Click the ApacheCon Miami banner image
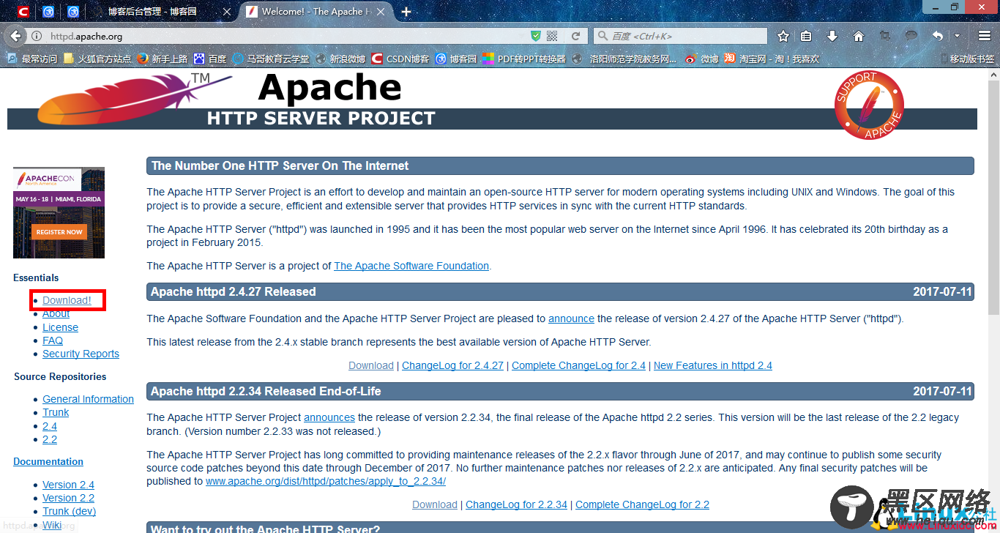This screenshot has height=533, width=1000. (x=59, y=212)
